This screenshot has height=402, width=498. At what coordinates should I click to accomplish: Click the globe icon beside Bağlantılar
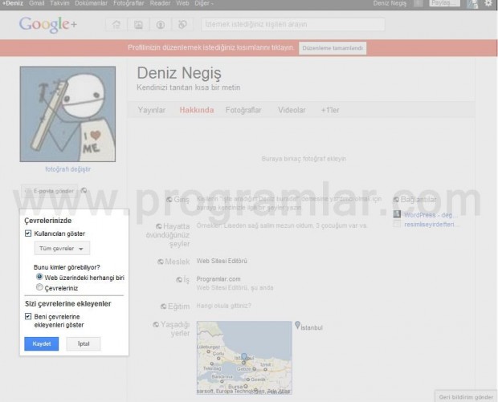tap(396, 199)
